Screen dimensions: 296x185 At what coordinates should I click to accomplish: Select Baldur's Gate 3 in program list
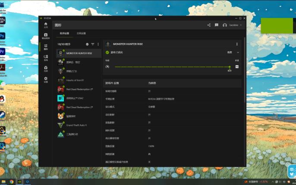(x=79, y=71)
